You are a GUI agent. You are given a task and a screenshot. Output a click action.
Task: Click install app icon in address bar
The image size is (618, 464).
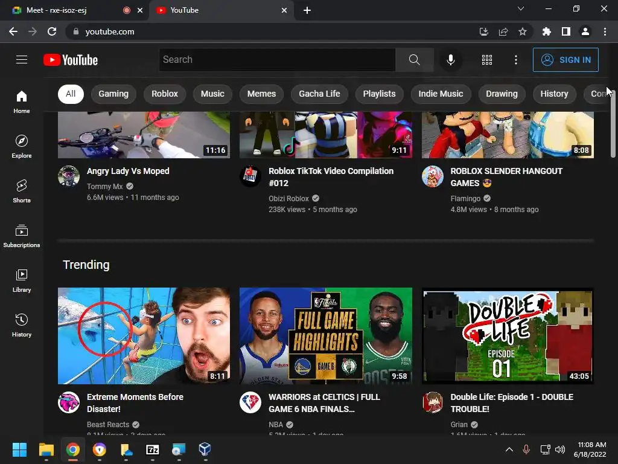[x=484, y=31]
